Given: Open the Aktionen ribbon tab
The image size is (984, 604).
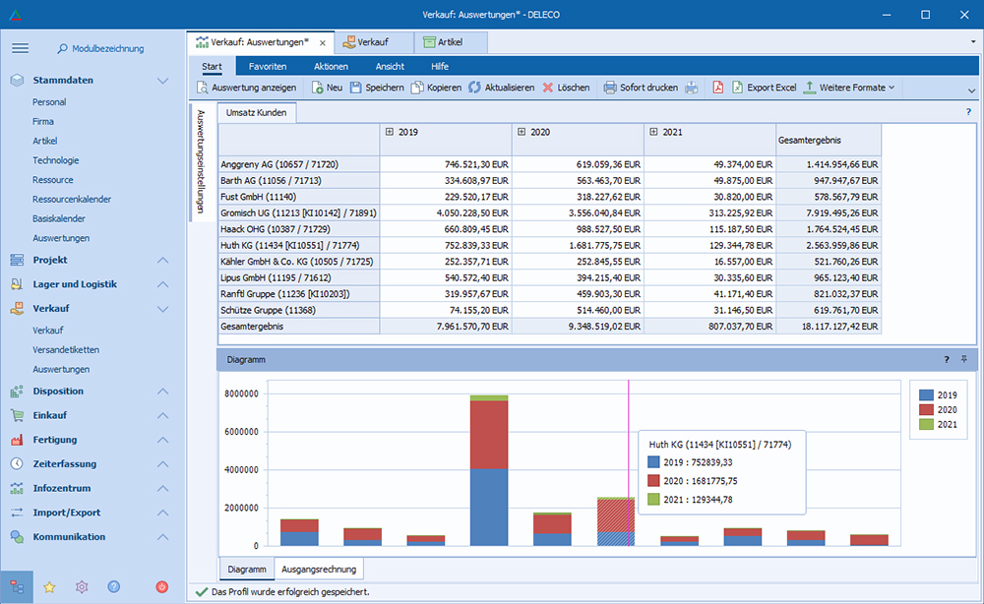Looking at the screenshot, I should point(331,67).
